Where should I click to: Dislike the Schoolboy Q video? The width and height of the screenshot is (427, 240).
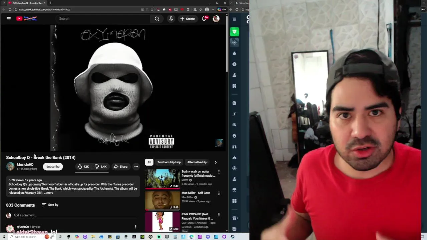(x=100, y=167)
